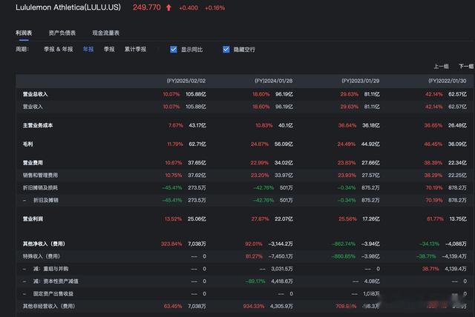Toggle the 隐藏空行 checkbox

point(226,50)
